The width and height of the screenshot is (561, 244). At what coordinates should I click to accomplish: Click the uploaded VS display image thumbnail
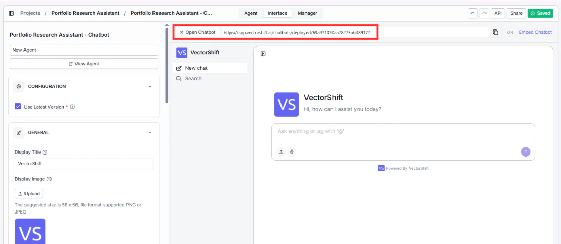pyautogui.click(x=30, y=231)
